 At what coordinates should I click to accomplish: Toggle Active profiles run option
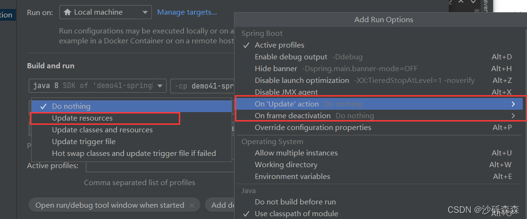[x=379, y=45]
